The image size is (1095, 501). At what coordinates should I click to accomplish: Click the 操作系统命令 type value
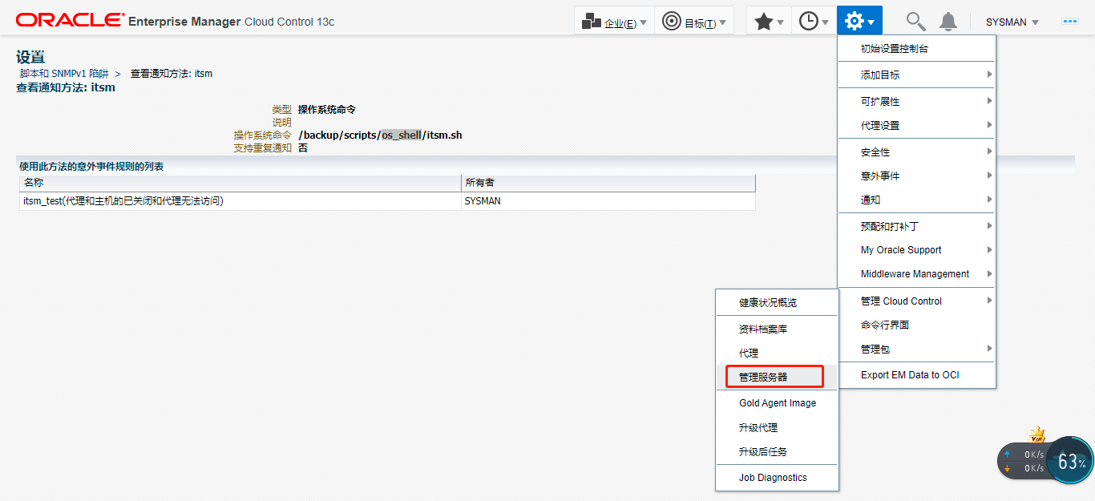(x=327, y=109)
